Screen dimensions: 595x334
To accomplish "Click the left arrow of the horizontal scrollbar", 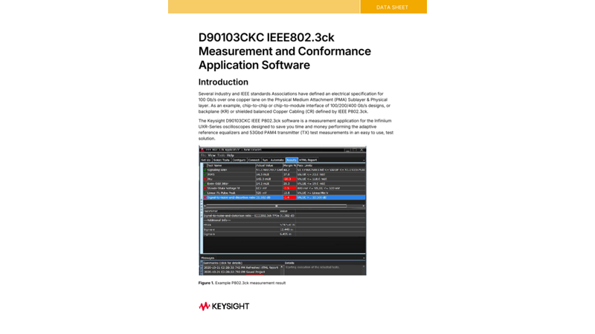I will (x=205, y=206).
